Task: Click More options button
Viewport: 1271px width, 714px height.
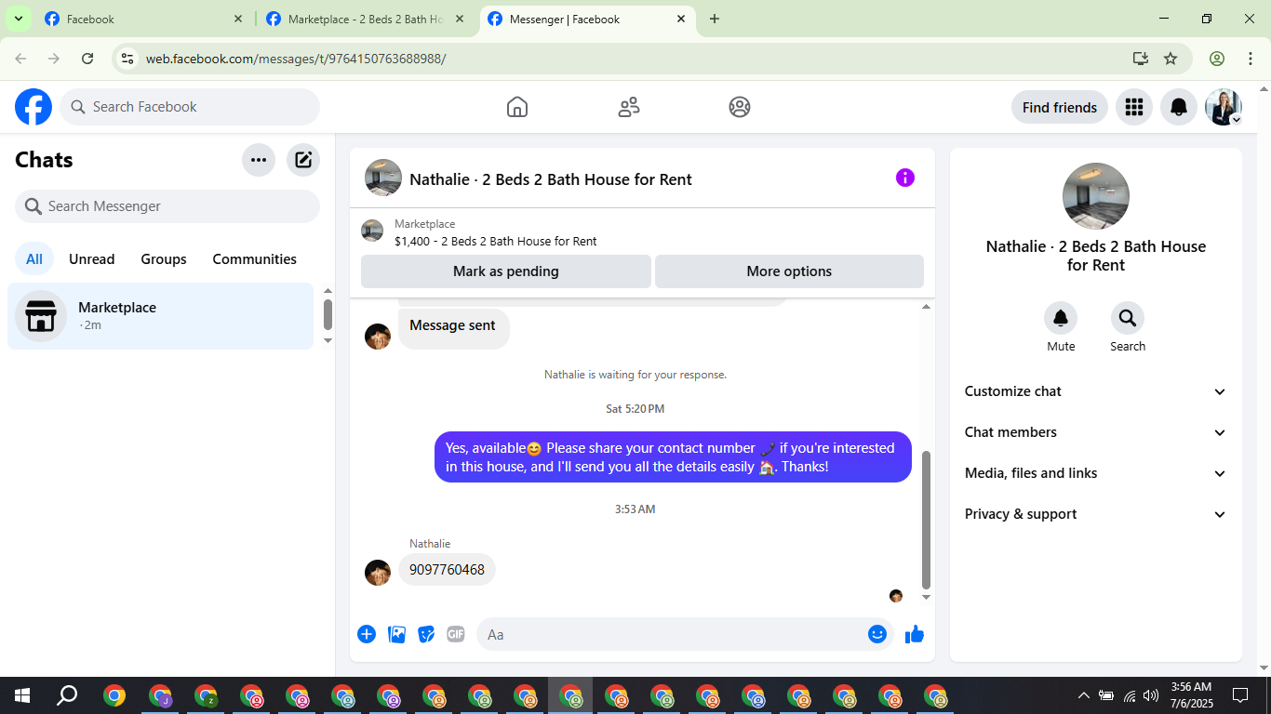Action: point(789,271)
